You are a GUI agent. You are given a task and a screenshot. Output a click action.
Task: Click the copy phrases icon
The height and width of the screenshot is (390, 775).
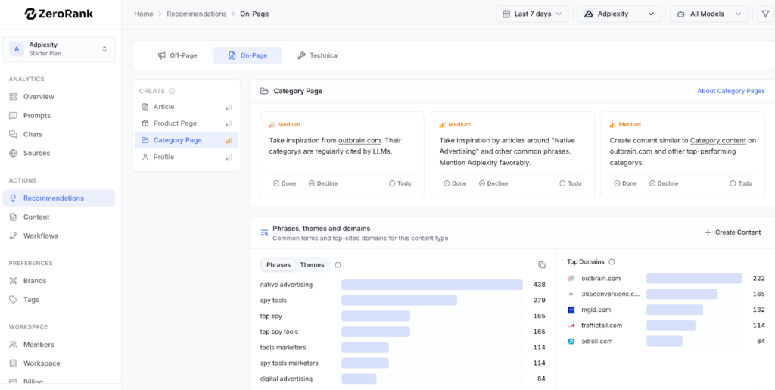tap(541, 265)
